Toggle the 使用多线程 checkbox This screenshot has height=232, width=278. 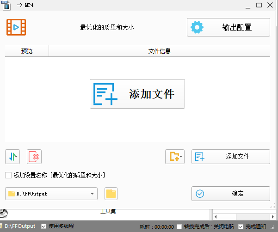pyautogui.click(x=43, y=226)
